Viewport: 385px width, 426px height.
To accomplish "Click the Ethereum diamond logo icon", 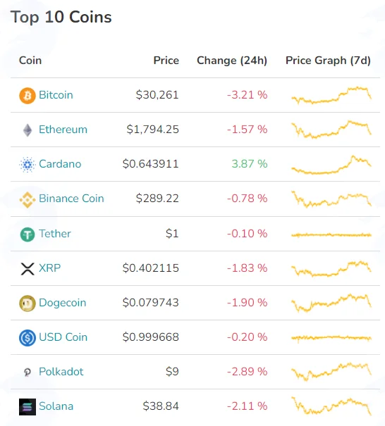I will tap(28, 130).
